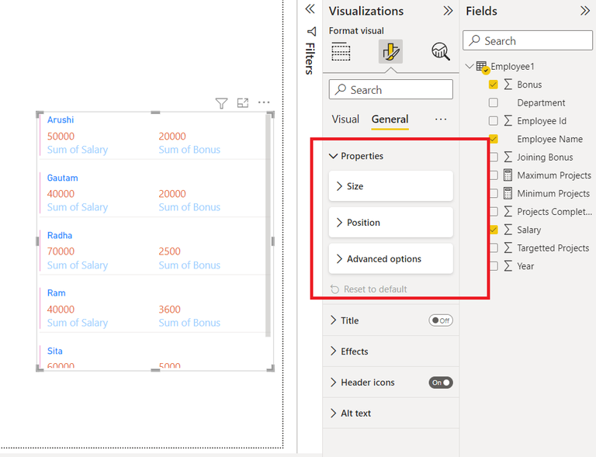Expand the Size section
596x457 pixels.
(x=391, y=186)
